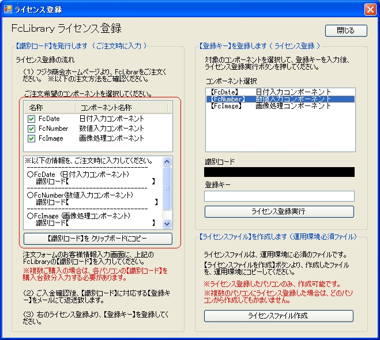Click the ○FcImage line in the info text box
Viewport: 380px width, 340px height.
pos(78,216)
